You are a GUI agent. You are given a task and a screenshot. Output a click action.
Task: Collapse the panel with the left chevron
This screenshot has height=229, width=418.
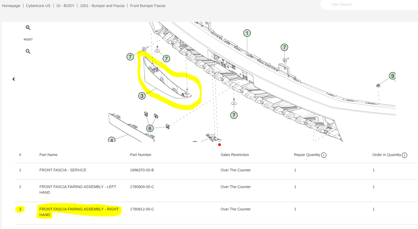coord(14,79)
